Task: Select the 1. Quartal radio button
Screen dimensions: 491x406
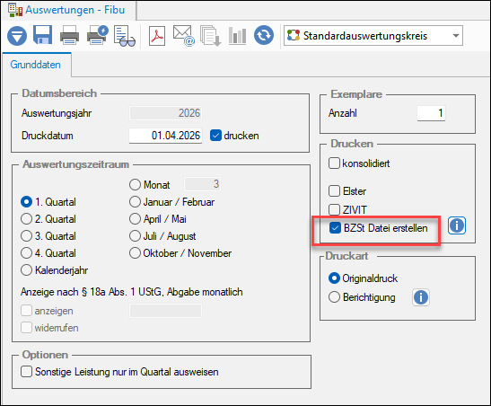Action: tap(26, 202)
